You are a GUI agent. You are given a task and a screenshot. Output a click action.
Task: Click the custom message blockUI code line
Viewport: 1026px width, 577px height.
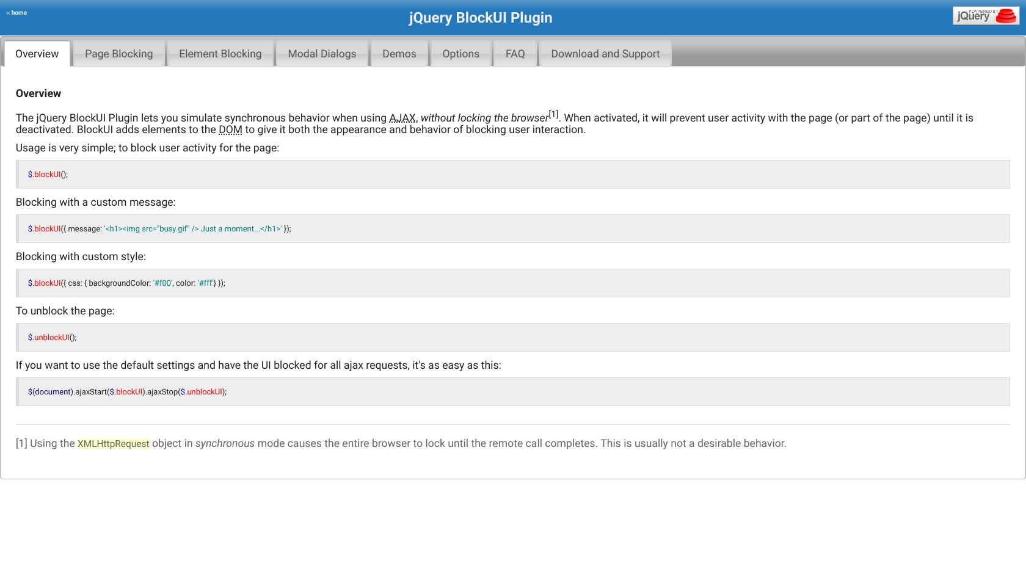coord(513,228)
